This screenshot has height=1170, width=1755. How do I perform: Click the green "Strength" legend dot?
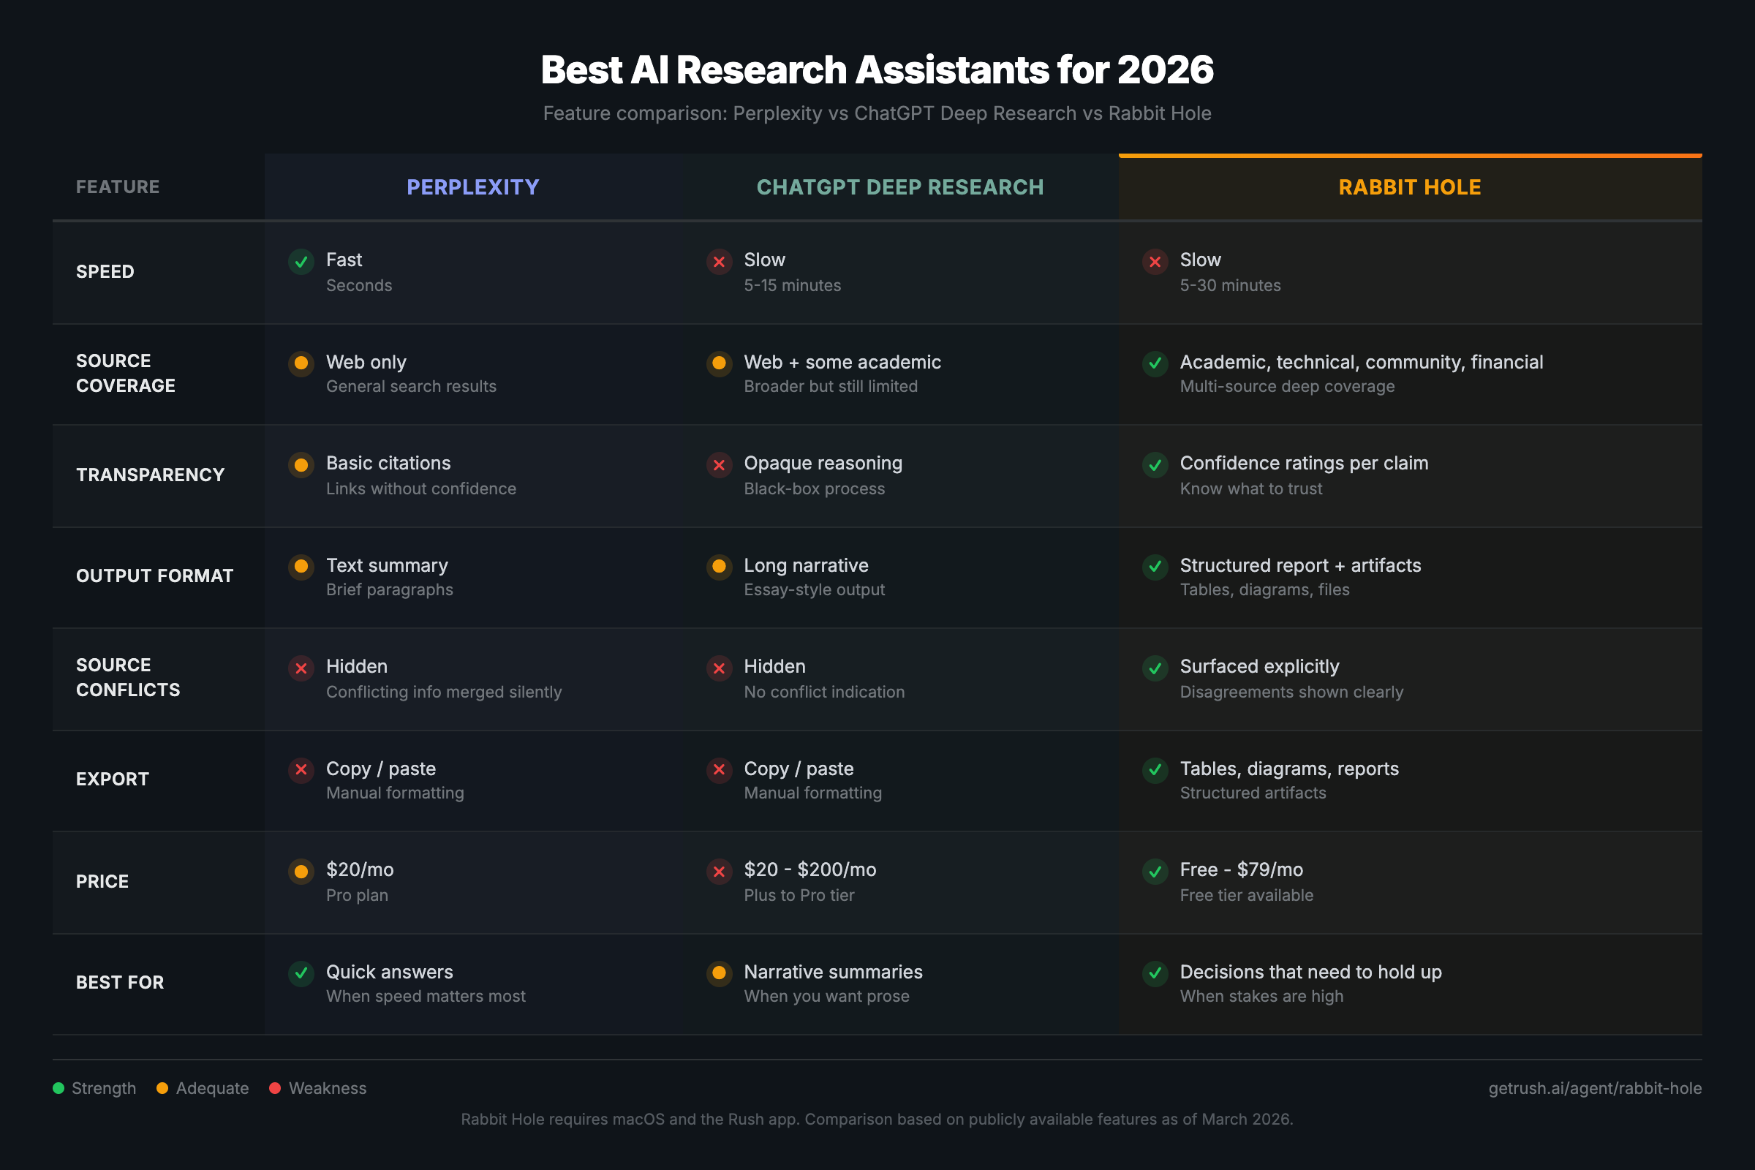pyautogui.click(x=58, y=1088)
